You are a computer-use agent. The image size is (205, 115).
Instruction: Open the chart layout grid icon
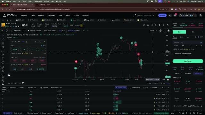click(23, 31)
